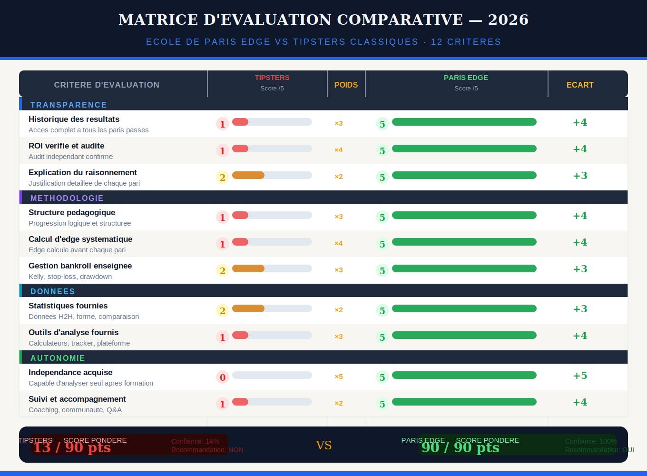
Task: Click the Tipsters '13 / 90 pts' total score
Action: pos(72,447)
